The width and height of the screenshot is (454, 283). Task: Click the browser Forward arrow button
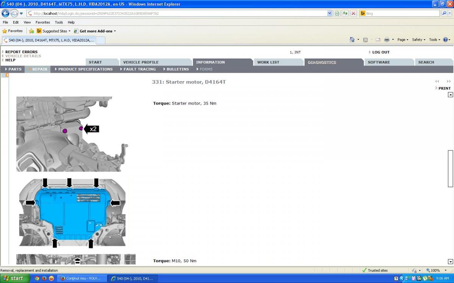(x=14, y=13)
